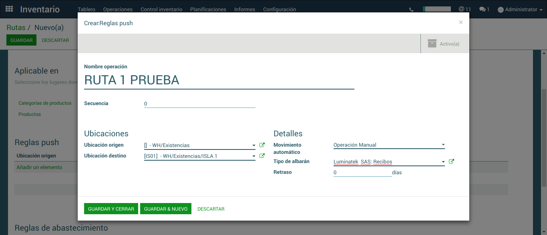The height and width of the screenshot is (235, 547).
Task: Click the Guardar y Cerrar button
Action: click(111, 209)
